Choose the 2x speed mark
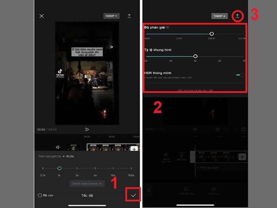The image size is (277, 208). (x=77, y=175)
